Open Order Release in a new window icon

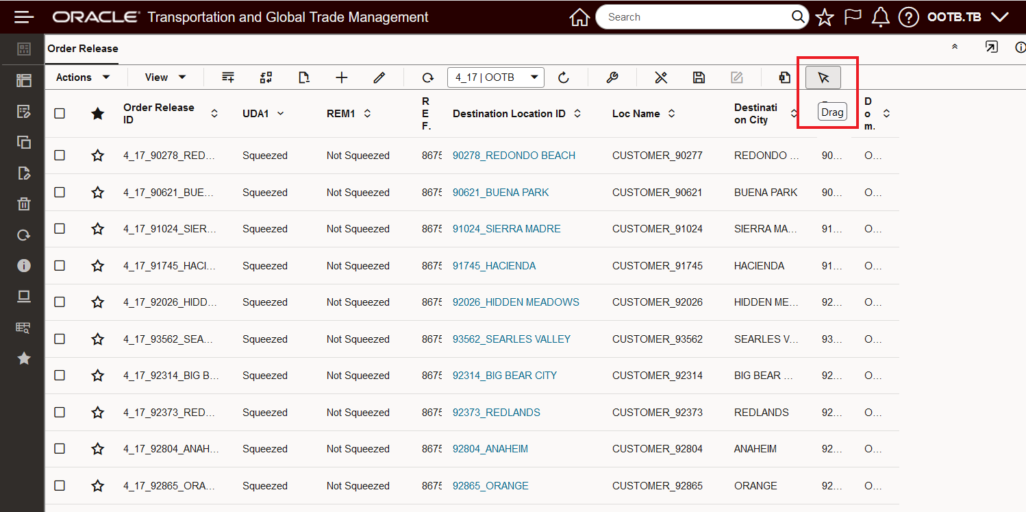click(991, 47)
